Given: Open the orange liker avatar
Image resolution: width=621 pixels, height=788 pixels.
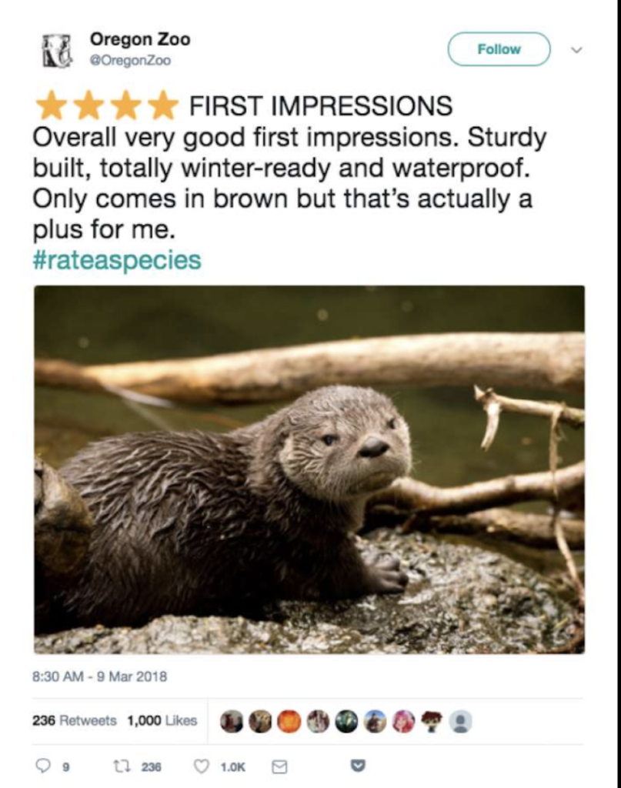Looking at the screenshot, I should point(289,722).
